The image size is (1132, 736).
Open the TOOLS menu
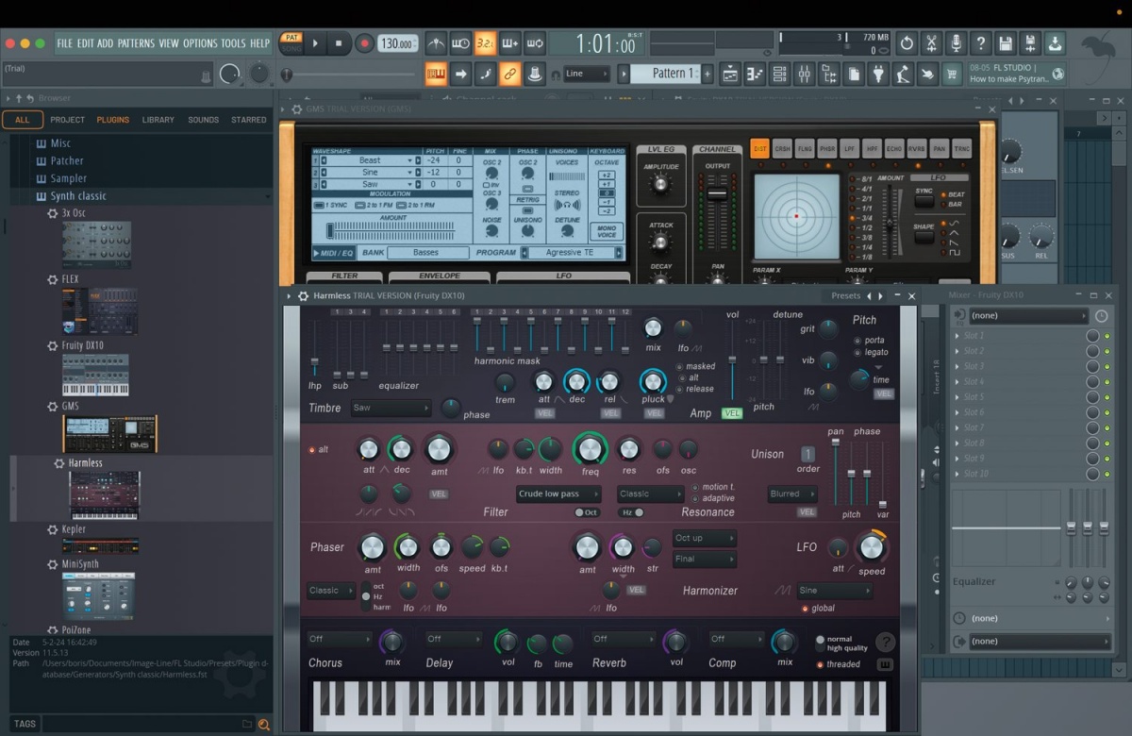[233, 43]
